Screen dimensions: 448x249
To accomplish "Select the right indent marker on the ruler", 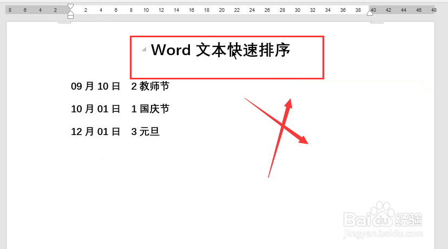I will tap(370, 13).
